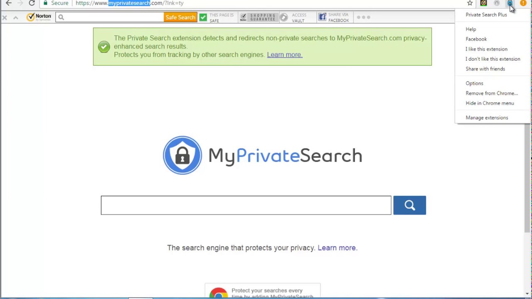532x299 pixels.
Task: Click the Protect your searches promo text
Action: (272, 293)
